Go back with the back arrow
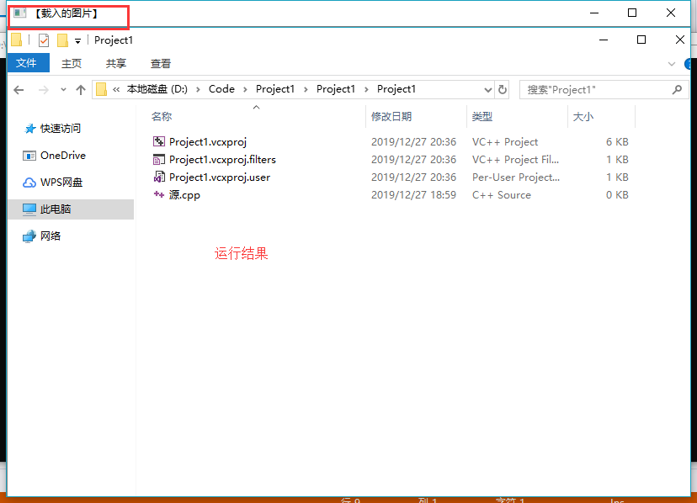Image resolution: width=697 pixels, height=503 pixels. point(19,90)
